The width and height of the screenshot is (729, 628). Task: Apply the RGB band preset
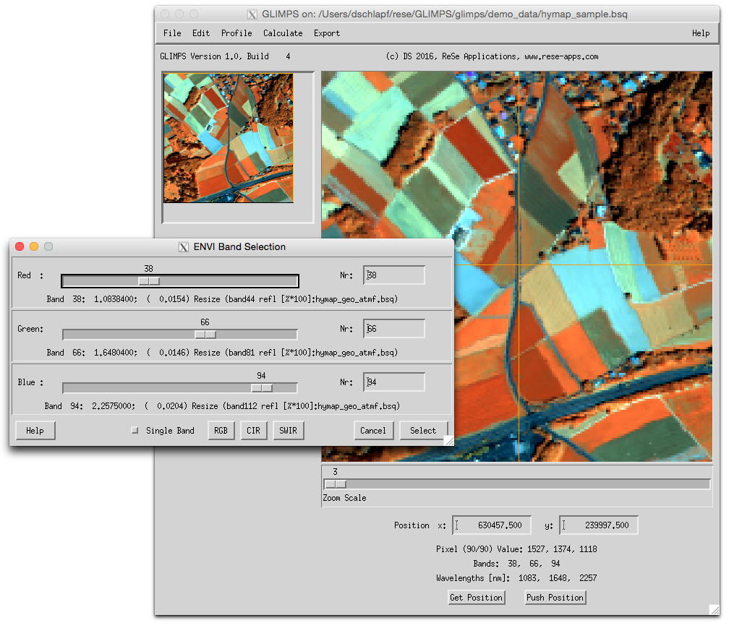[221, 431]
